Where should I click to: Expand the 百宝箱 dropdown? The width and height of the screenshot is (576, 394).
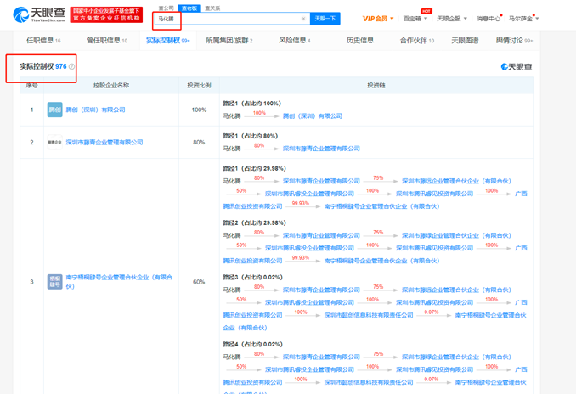pyautogui.click(x=415, y=19)
